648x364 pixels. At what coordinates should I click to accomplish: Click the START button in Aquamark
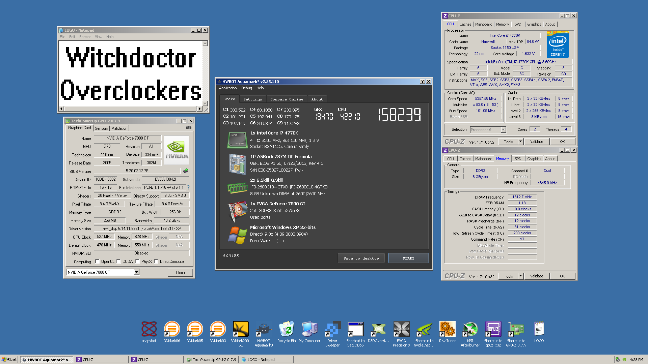[408, 258]
